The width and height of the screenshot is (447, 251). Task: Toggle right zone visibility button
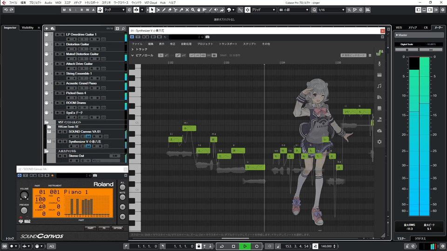430,10
